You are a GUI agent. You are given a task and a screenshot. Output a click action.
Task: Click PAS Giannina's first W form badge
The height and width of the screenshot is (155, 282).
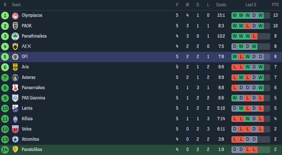click(x=235, y=98)
